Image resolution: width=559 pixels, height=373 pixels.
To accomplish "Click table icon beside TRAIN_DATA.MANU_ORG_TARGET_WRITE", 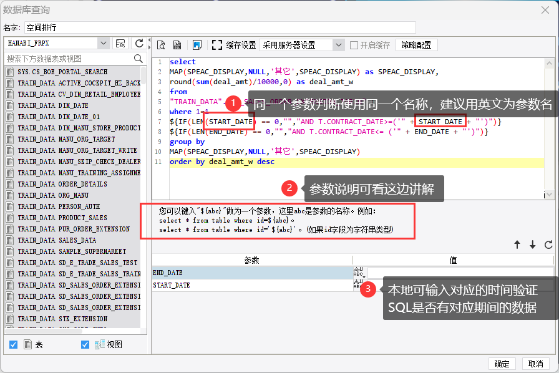I will 10,150.
